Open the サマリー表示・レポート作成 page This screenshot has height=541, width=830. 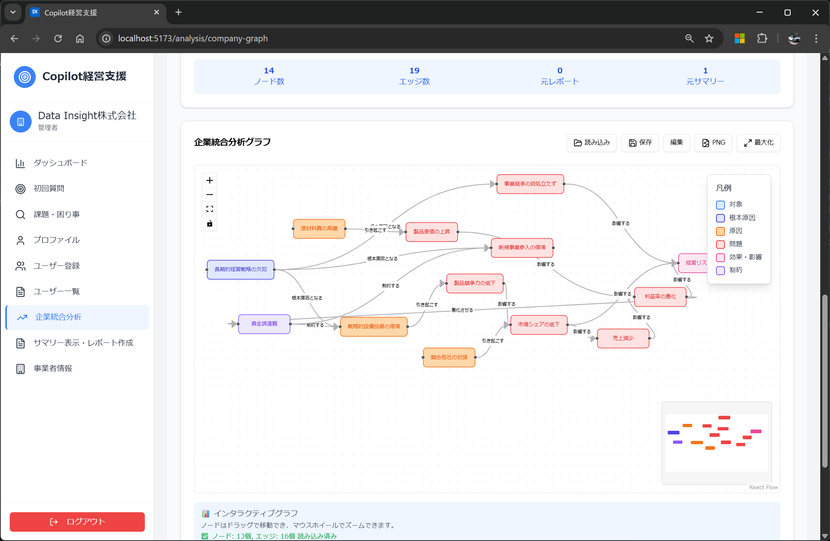tap(83, 343)
